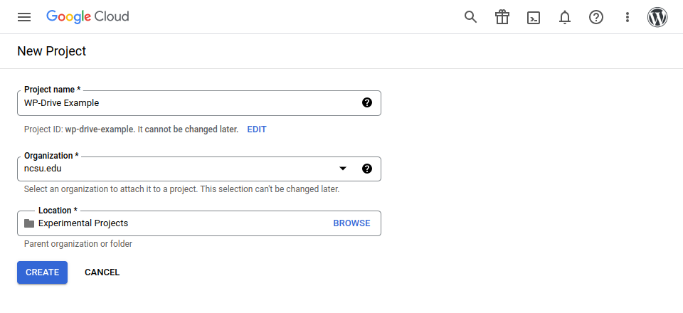Activate Cloud Shell terminal icon

[x=534, y=17]
